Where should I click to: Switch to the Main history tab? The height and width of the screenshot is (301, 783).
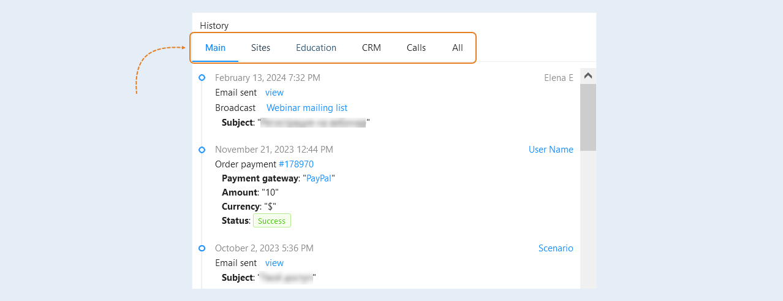tap(215, 48)
